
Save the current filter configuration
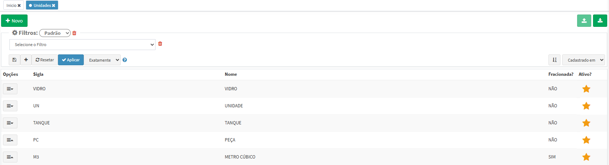[14, 60]
